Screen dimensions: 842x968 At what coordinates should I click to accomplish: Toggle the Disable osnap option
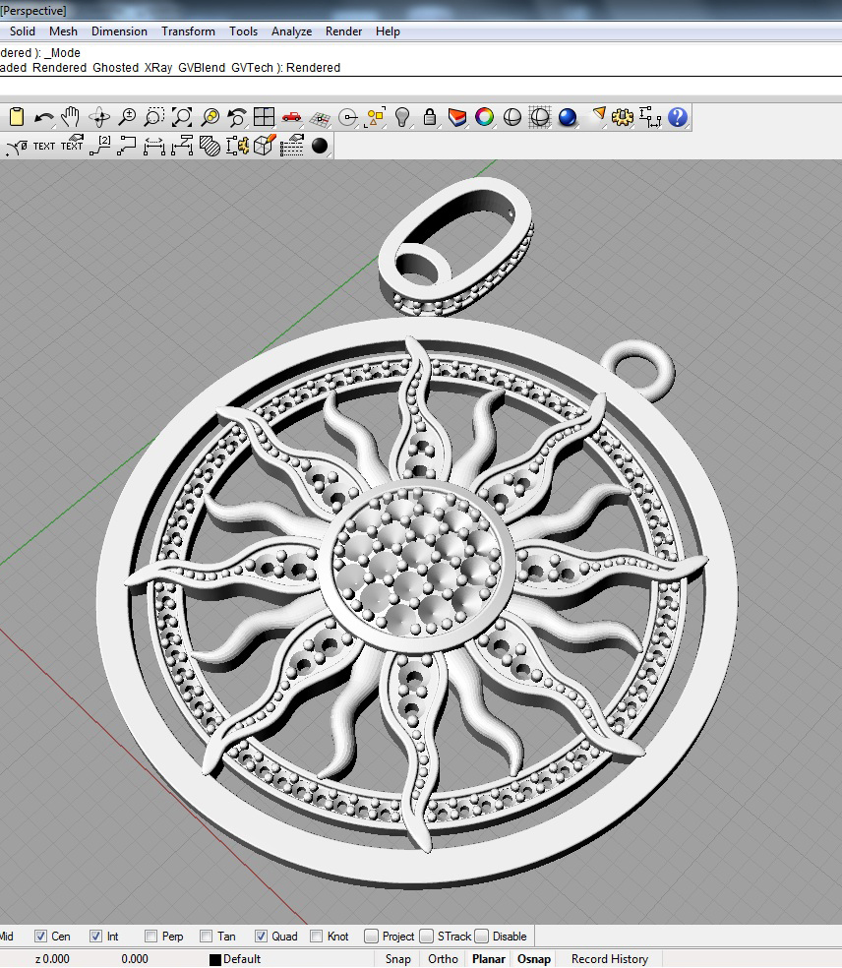tap(482, 936)
